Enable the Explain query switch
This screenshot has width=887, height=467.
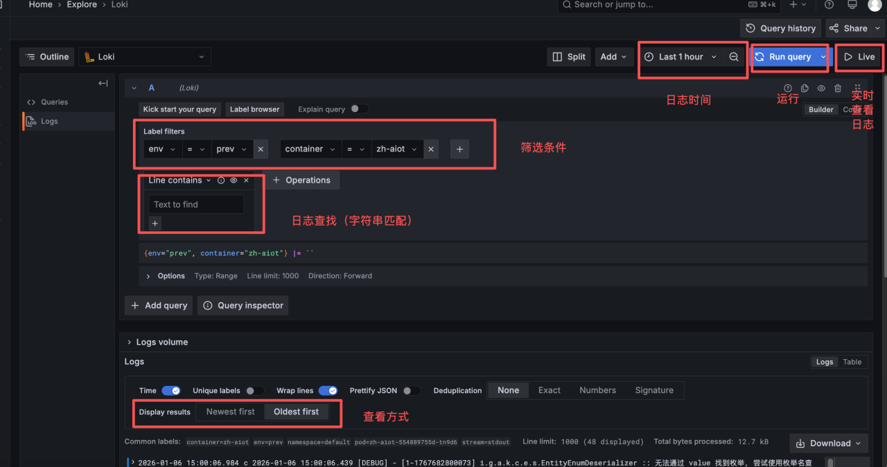(x=359, y=109)
